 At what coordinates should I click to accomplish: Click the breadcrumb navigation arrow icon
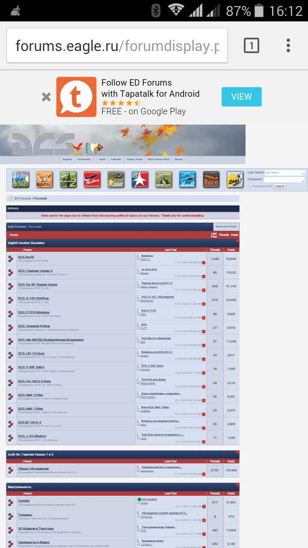pyautogui.click(x=11, y=198)
